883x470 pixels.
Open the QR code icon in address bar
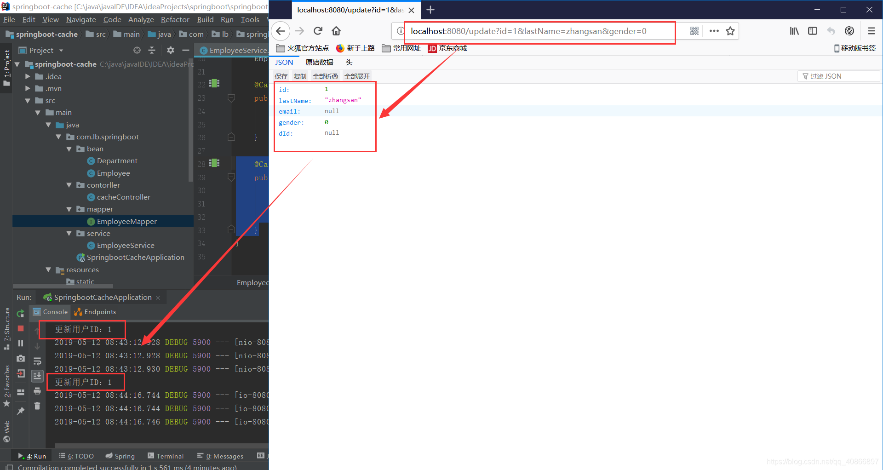tap(694, 31)
